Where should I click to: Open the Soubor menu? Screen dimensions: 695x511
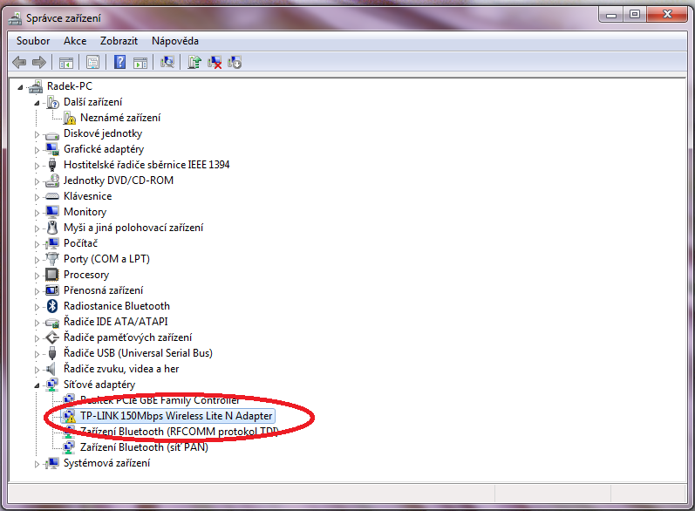33,41
